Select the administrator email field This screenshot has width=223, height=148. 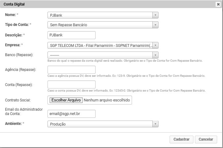(x=72, y=114)
